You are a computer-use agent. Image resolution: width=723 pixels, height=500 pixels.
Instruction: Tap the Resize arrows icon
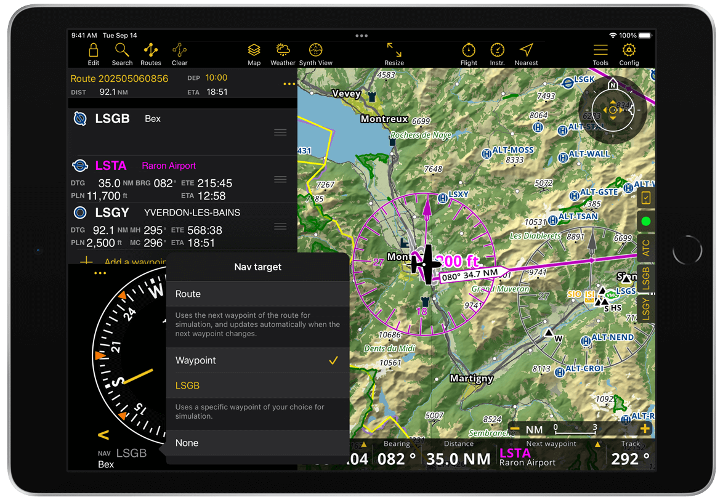pyautogui.click(x=394, y=50)
